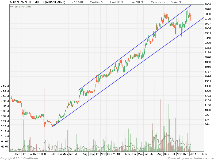Image resolution: width=214 pixels, height=160 pixels.
Task: Click the 1116 price axis label
Action: click(x=208, y=105)
